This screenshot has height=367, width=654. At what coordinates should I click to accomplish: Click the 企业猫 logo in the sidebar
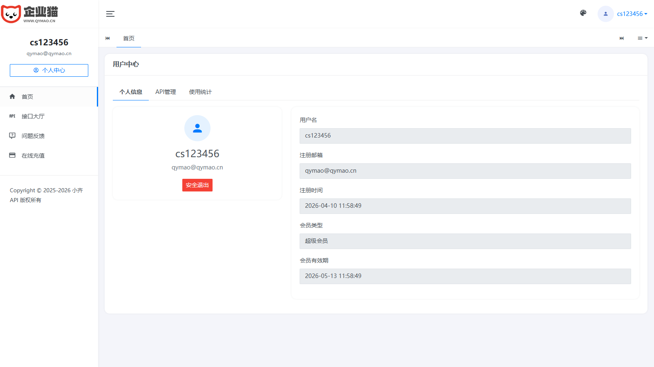click(29, 14)
